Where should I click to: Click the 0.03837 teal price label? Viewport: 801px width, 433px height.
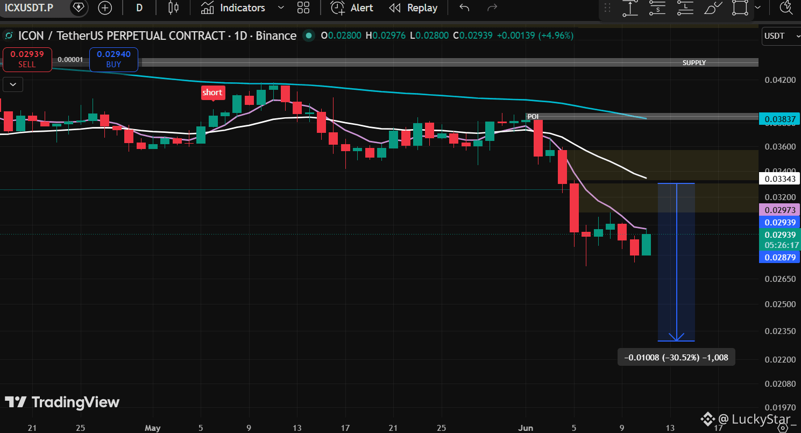(x=779, y=119)
